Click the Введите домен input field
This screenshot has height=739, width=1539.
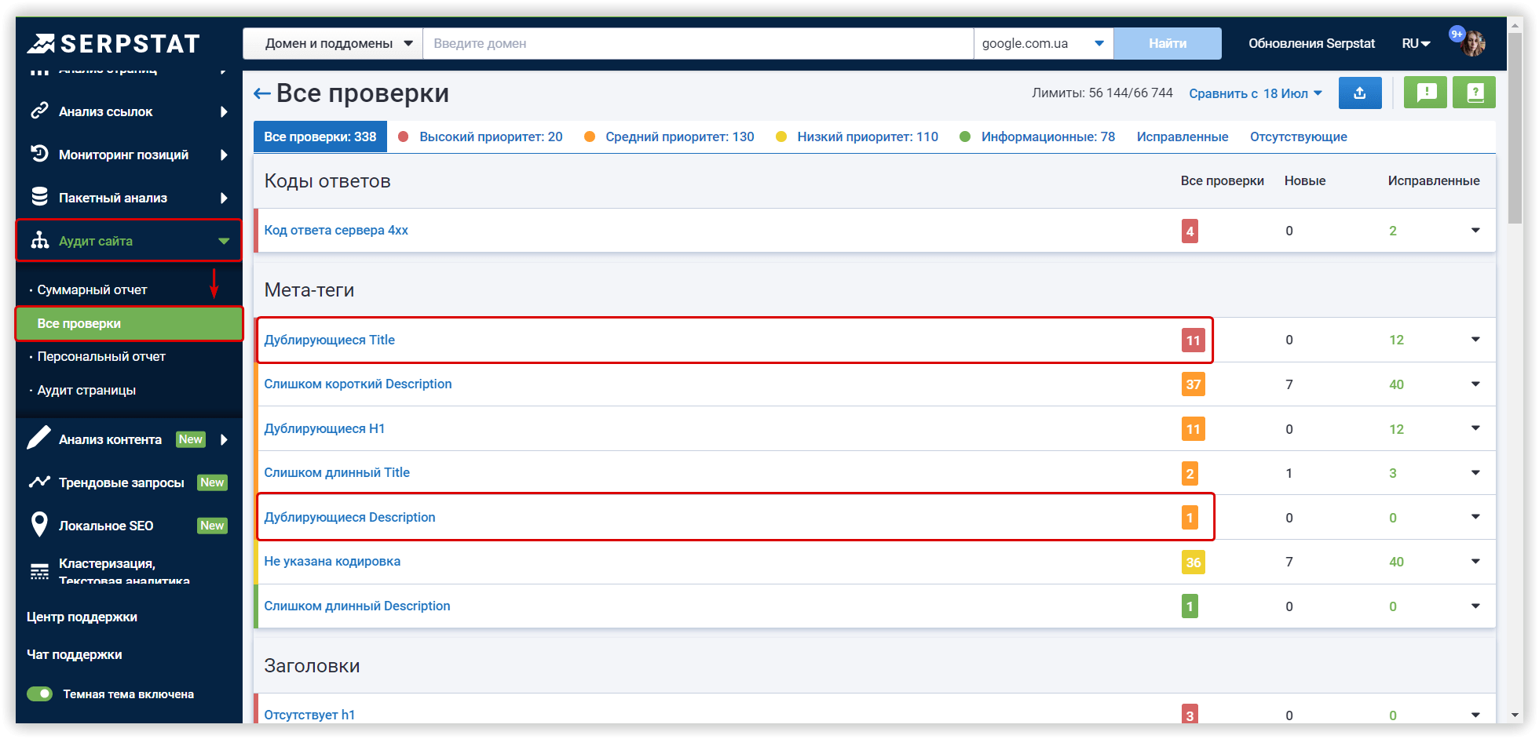pyautogui.click(x=697, y=44)
